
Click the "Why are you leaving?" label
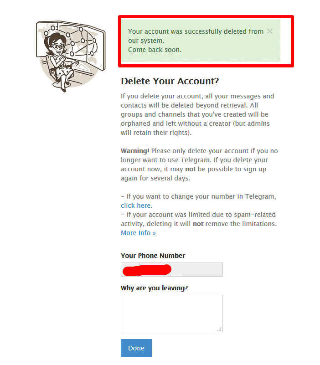point(154,288)
